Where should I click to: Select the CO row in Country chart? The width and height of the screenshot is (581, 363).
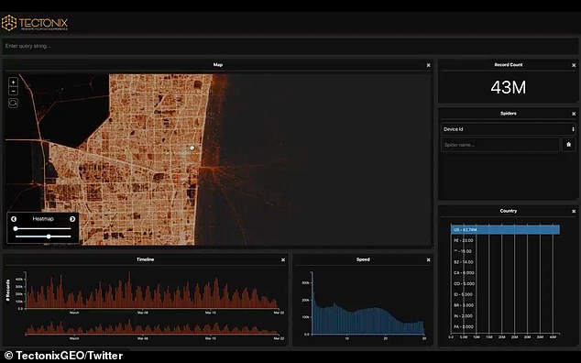pos(464,283)
